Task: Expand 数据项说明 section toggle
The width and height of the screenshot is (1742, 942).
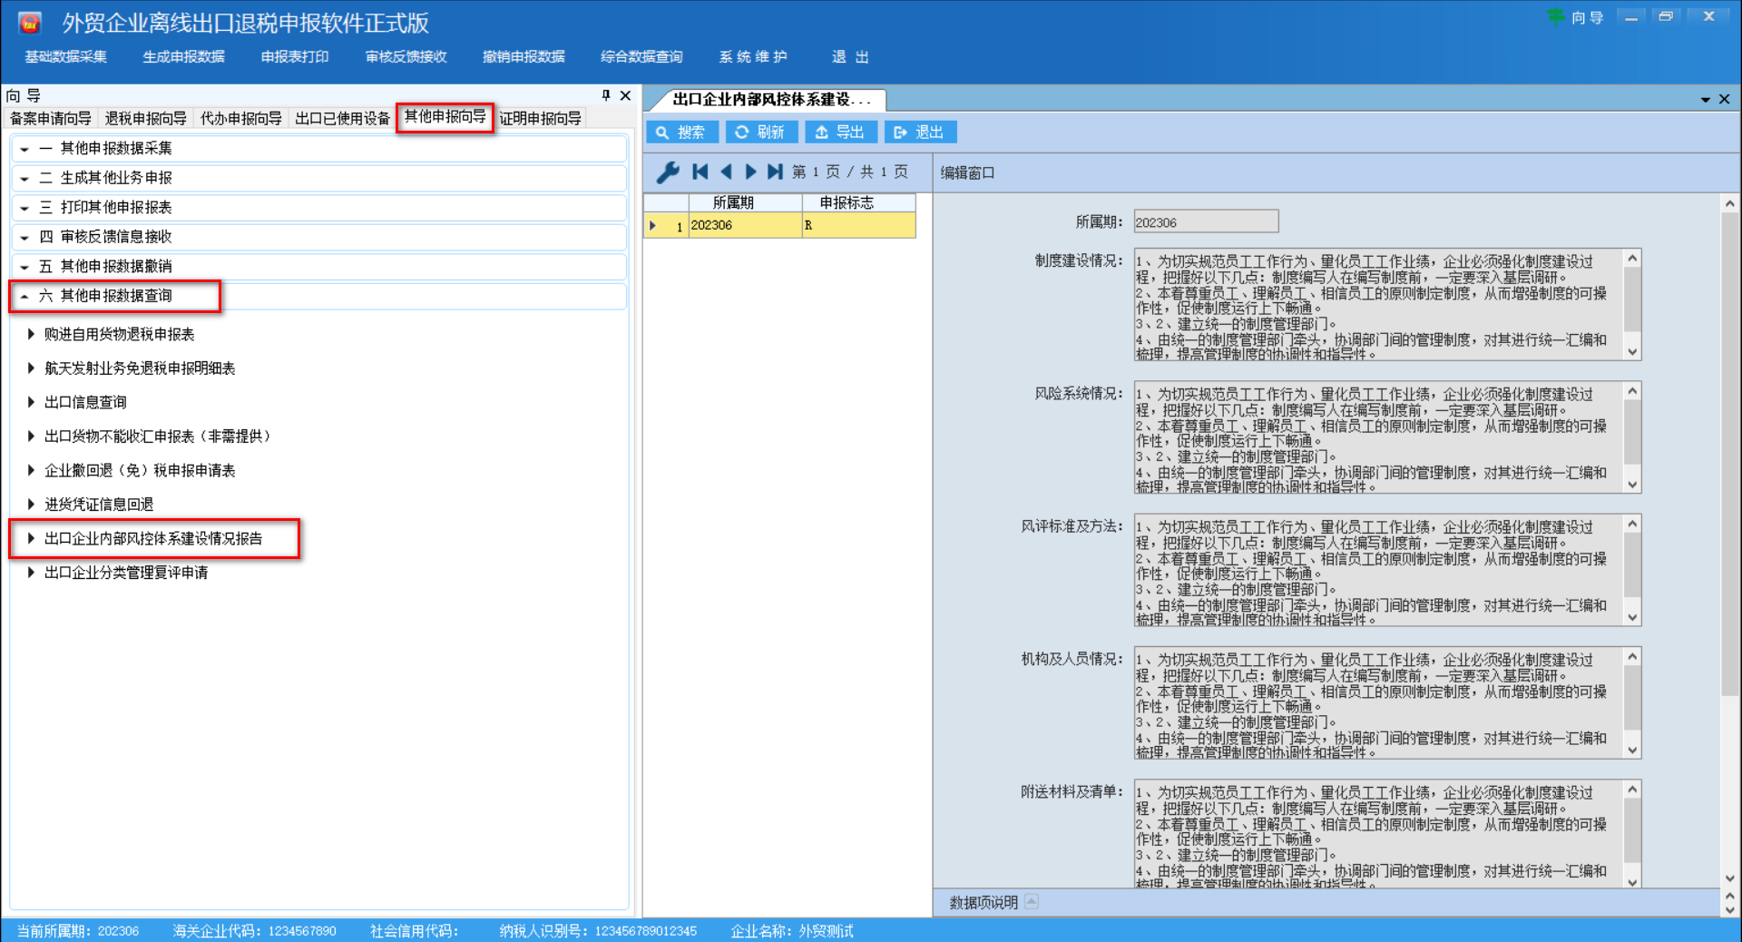Action: tap(1032, 902)
